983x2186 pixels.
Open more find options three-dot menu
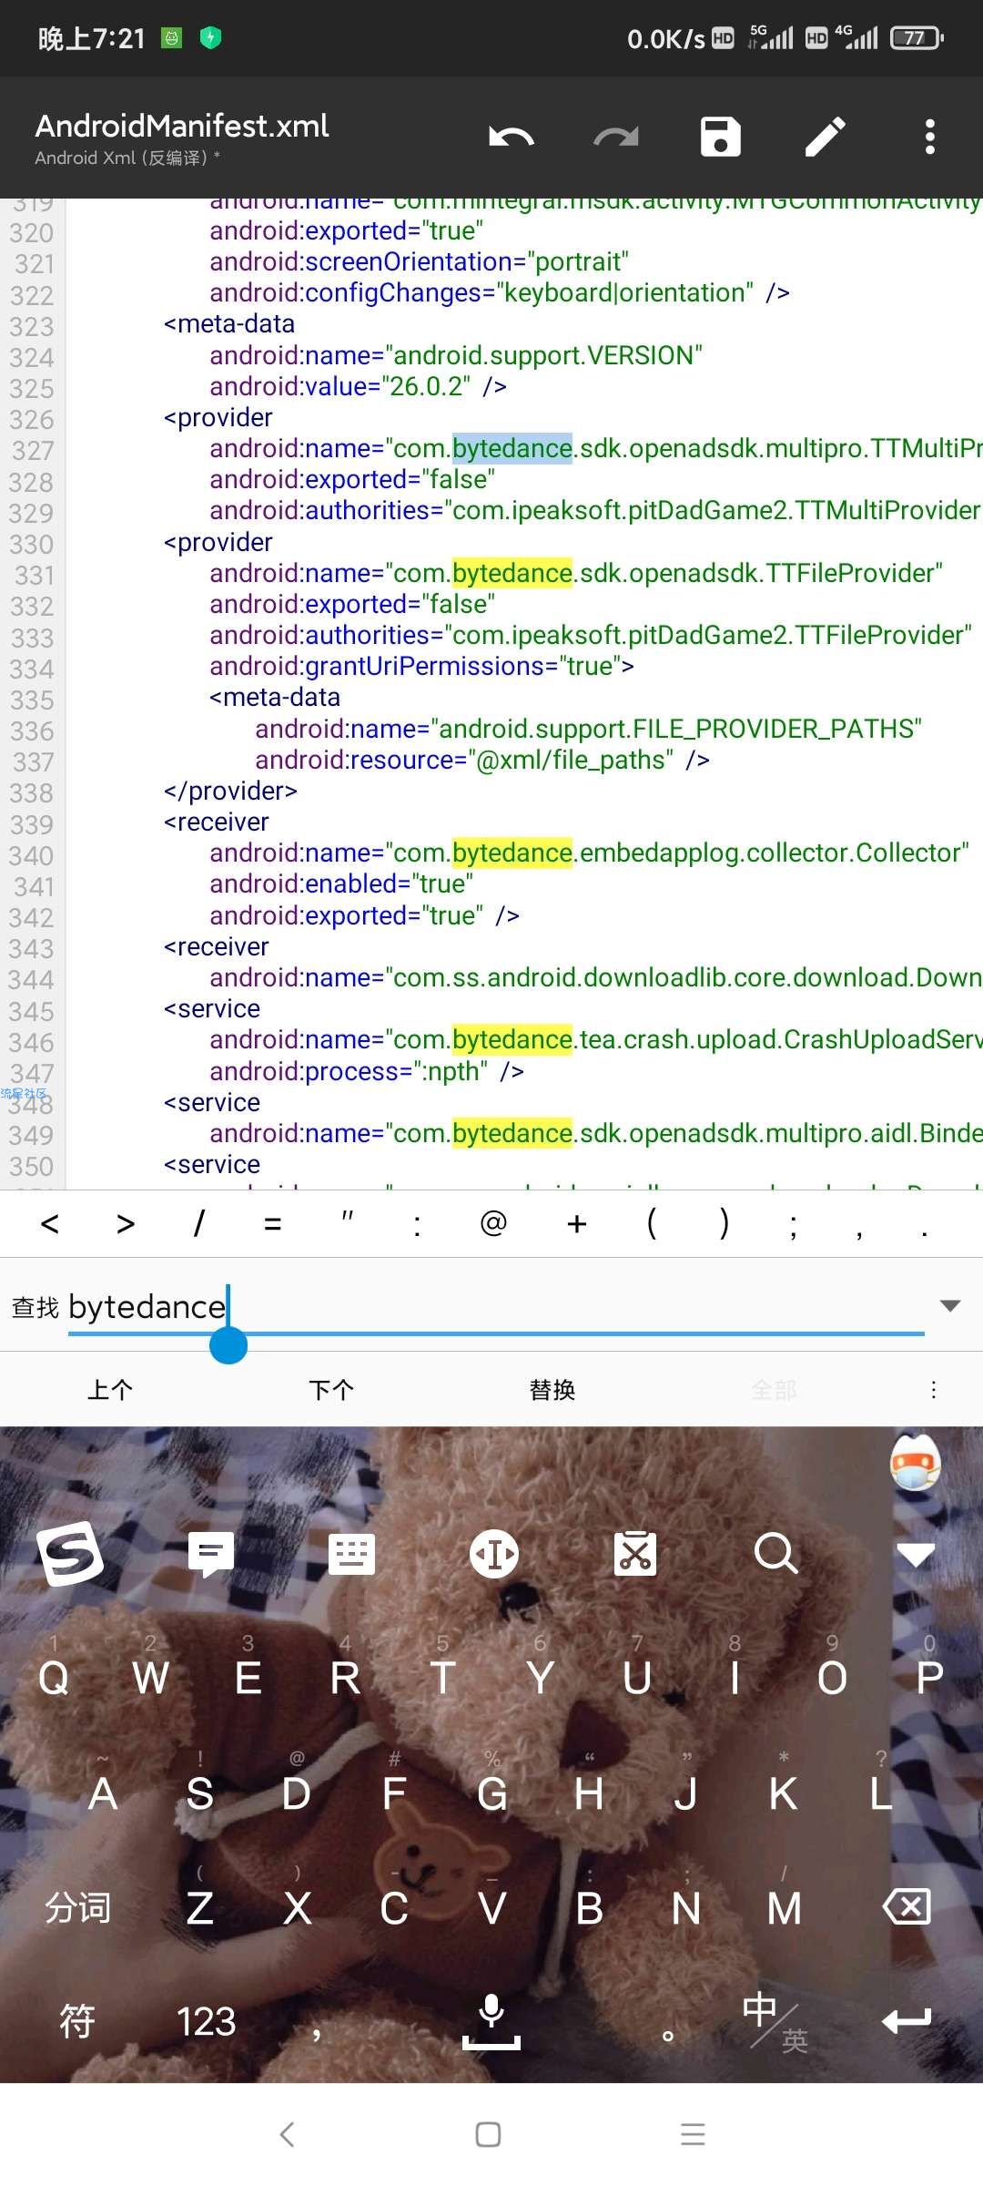point(933,1389)
